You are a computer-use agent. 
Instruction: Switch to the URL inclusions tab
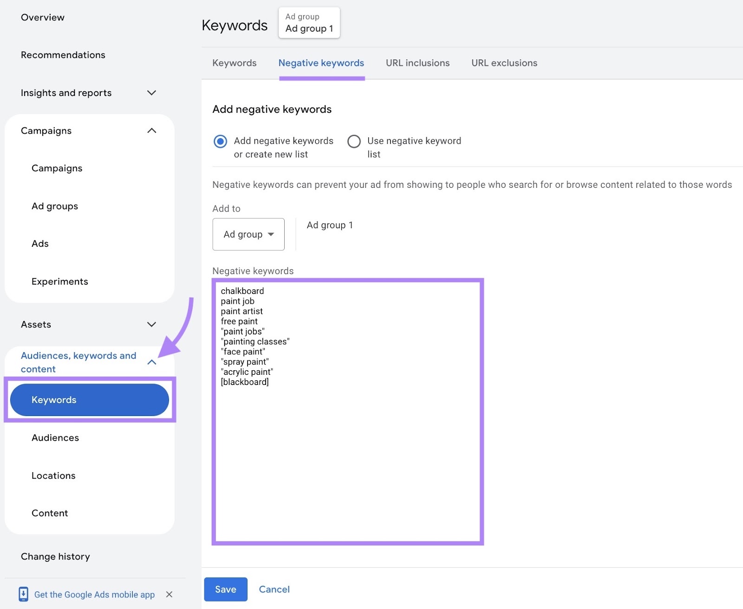[x=417, y=63]
